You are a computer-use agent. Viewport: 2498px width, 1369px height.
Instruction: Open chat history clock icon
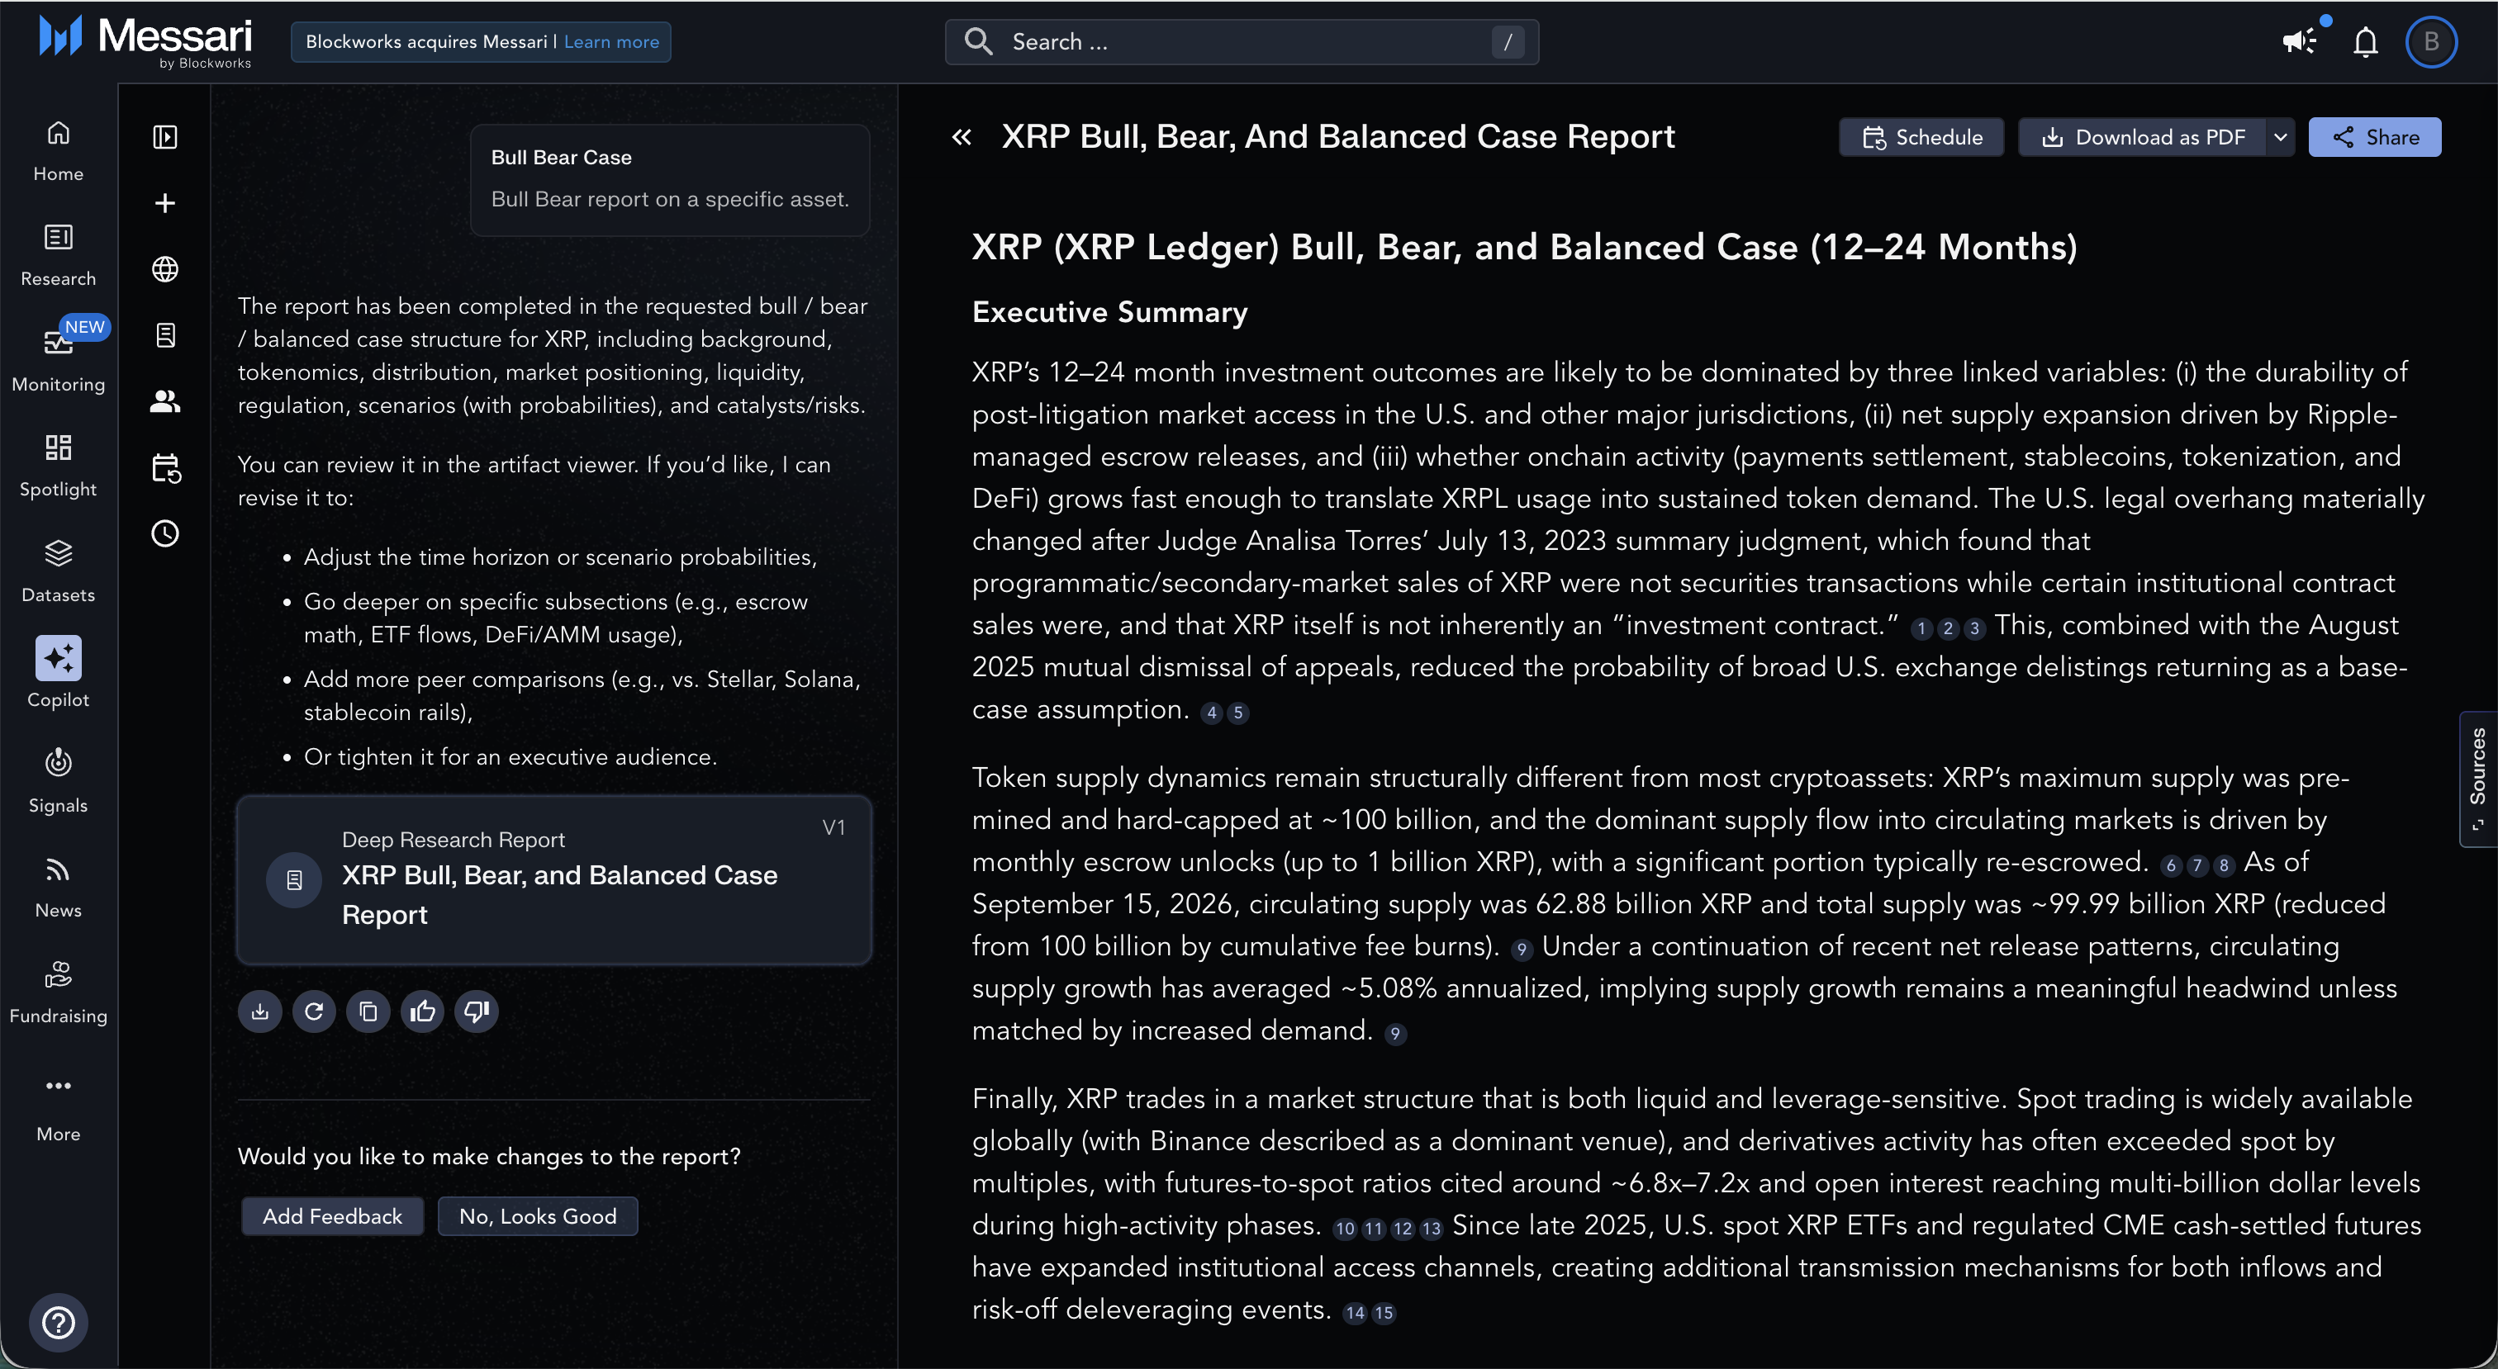(x=165, y=533)
